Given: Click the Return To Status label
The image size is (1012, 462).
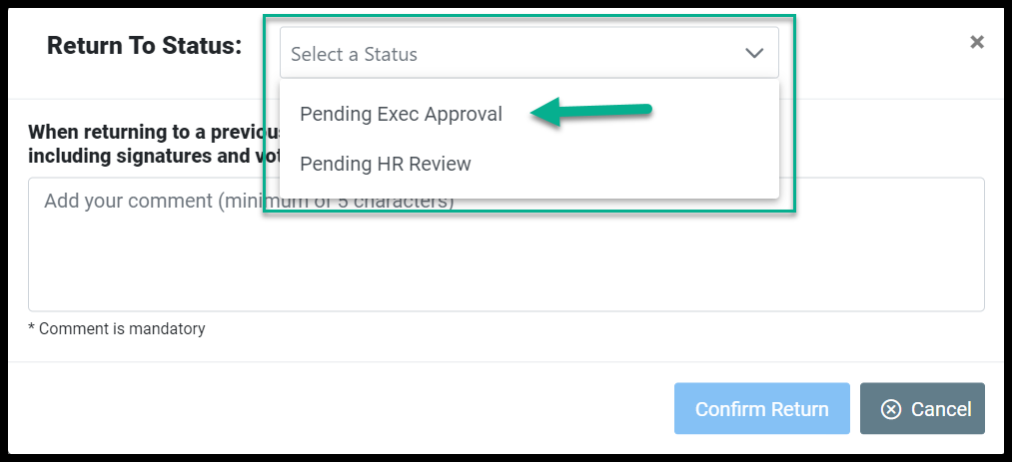Looking at the screenshot, I should point(145,46).
